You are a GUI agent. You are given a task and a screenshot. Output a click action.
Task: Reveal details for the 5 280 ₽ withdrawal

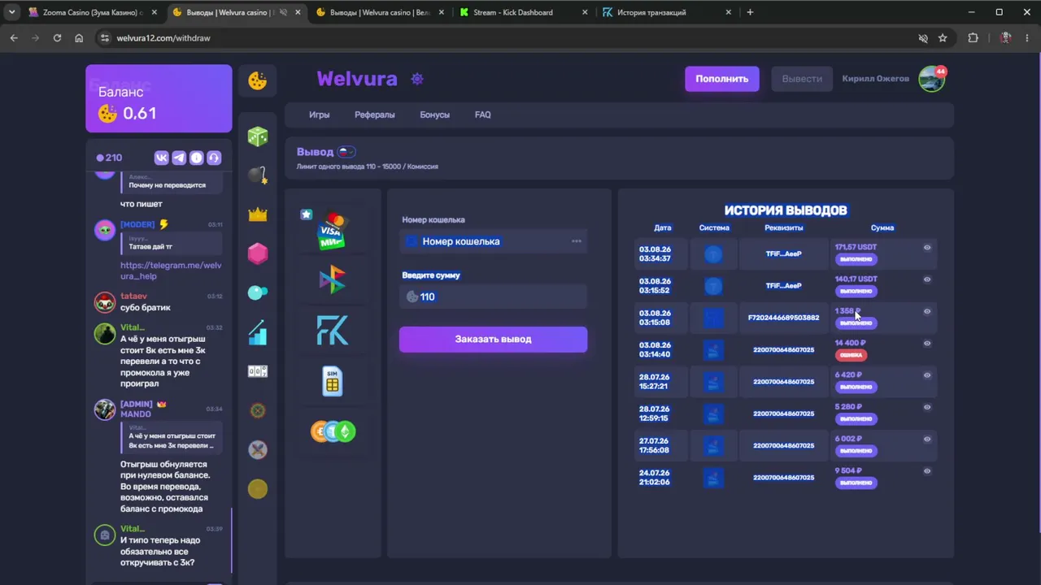[x=927, y=407]
